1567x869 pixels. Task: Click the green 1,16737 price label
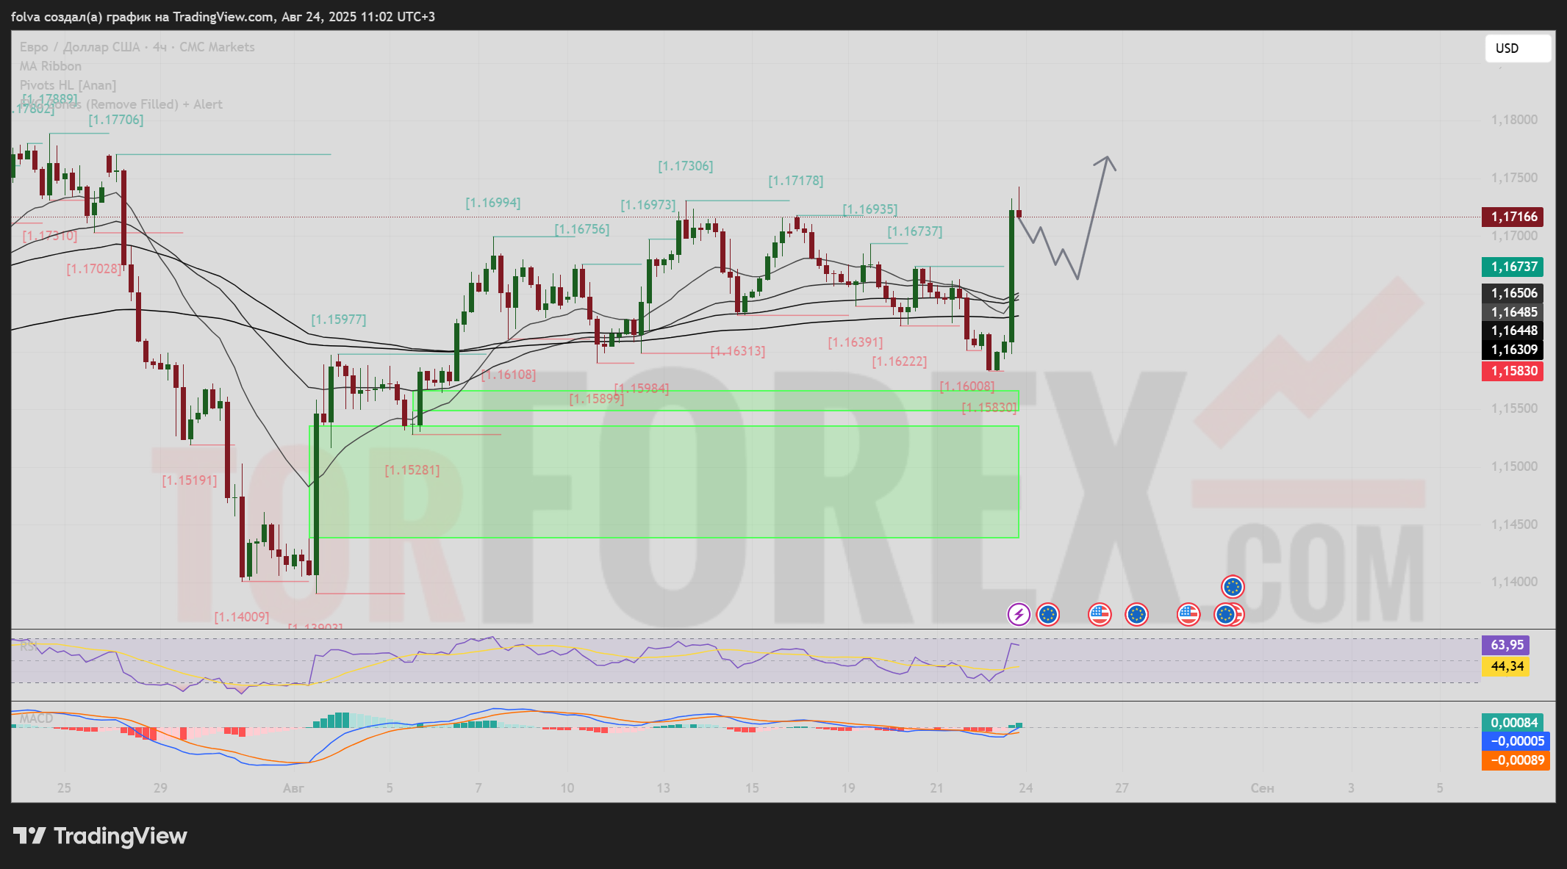[x=1513, y=267]
